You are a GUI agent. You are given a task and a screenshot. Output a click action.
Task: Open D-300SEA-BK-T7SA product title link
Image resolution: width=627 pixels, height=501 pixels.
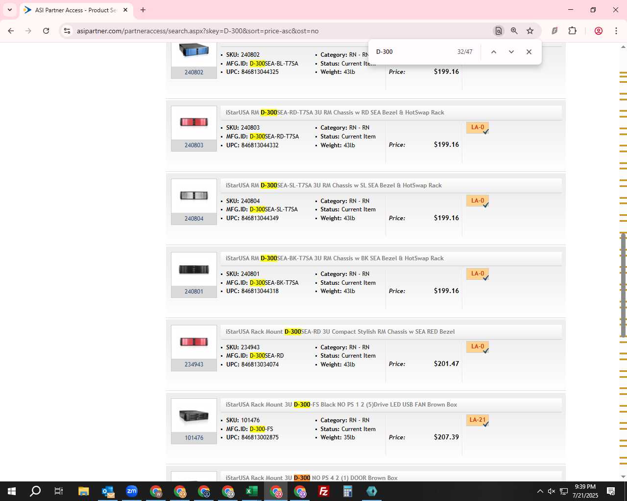tap(335, 258)
